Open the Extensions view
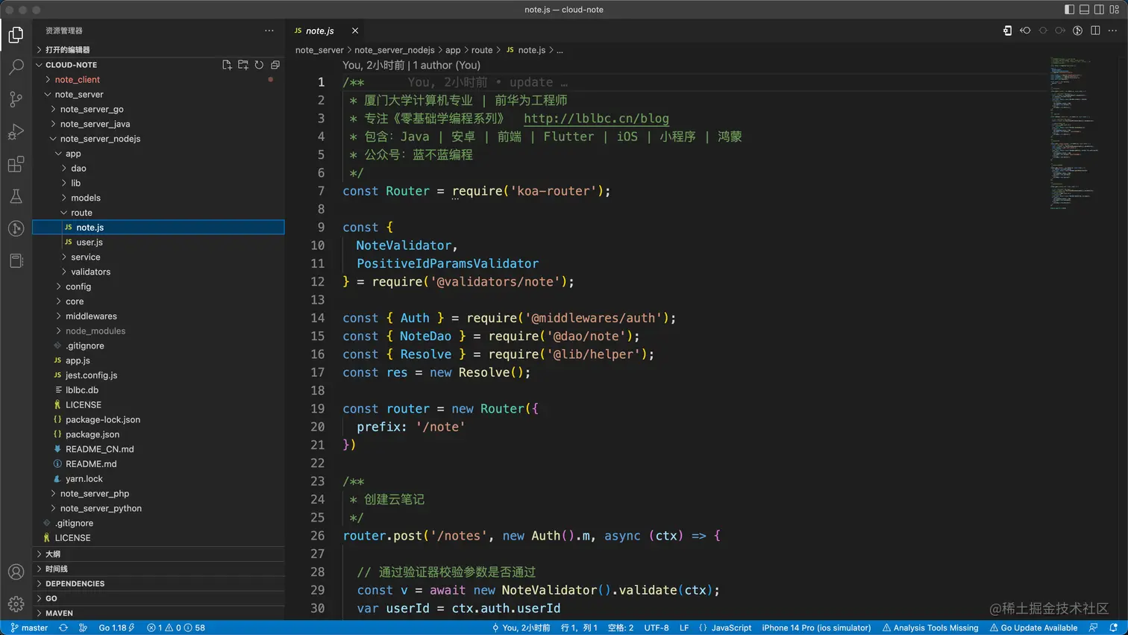The width and height of the screenshot is (1128, 635). pyautogui.click(x=16, y=164)
